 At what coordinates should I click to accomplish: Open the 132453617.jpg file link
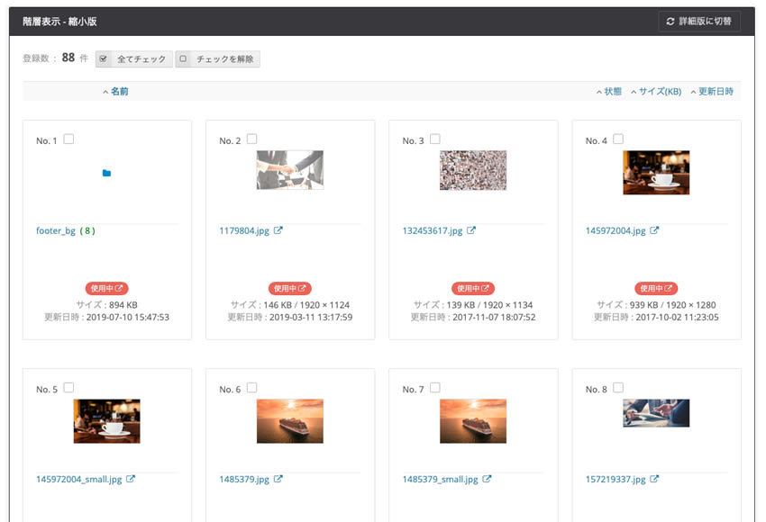tap(433, 230)
